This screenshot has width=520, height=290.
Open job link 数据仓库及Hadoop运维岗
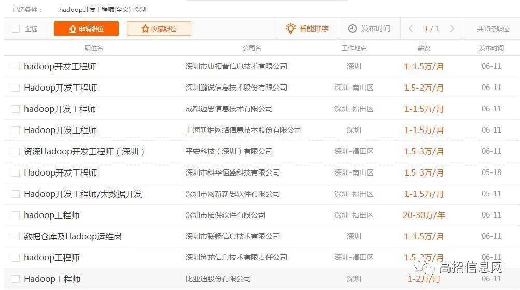tap(73, 236)
